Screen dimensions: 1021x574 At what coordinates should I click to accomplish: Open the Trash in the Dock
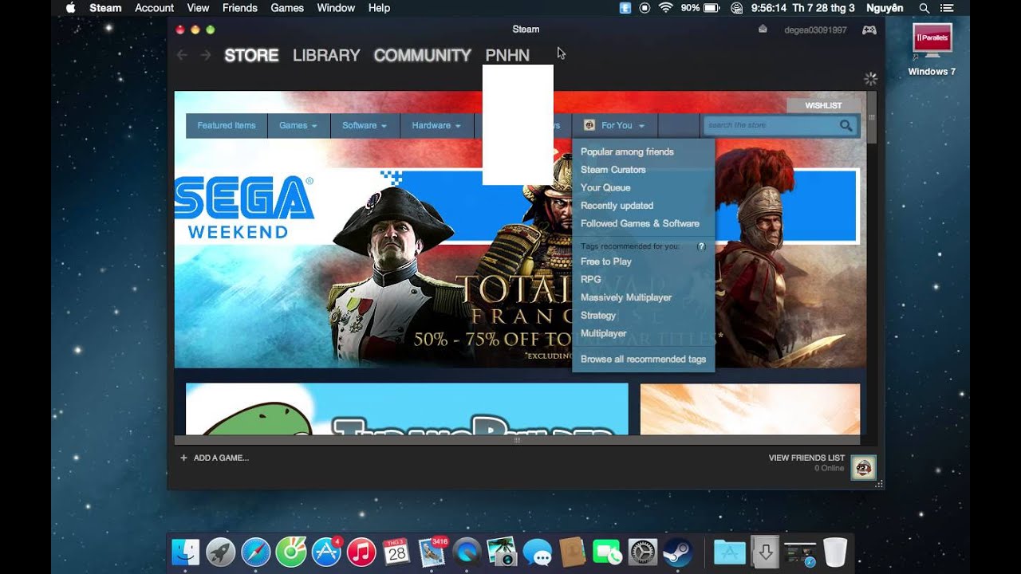(834, 552)
